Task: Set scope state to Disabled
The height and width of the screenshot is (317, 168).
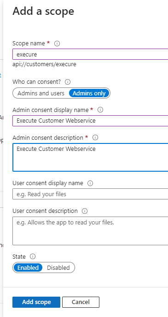Action: (x=58, y=267)
